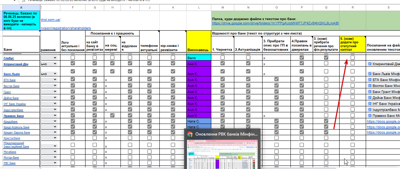Check статутний капітал box for БТА Банк
The height and width of the screenshot is (169, 400).
click(353, 80)
